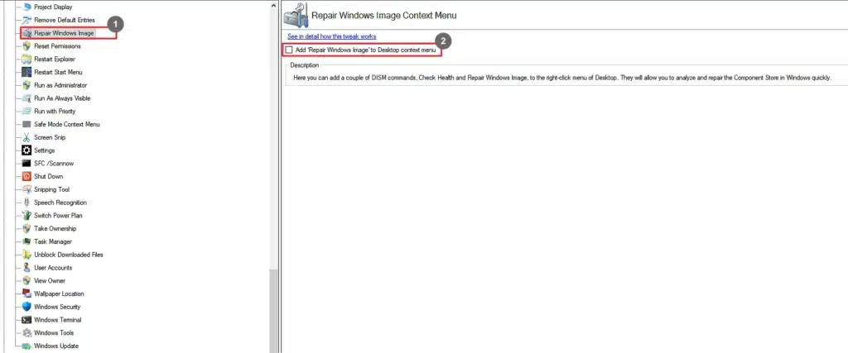
Task: Click the Snipping Tool icon
Action: click(x=26, y=189)
